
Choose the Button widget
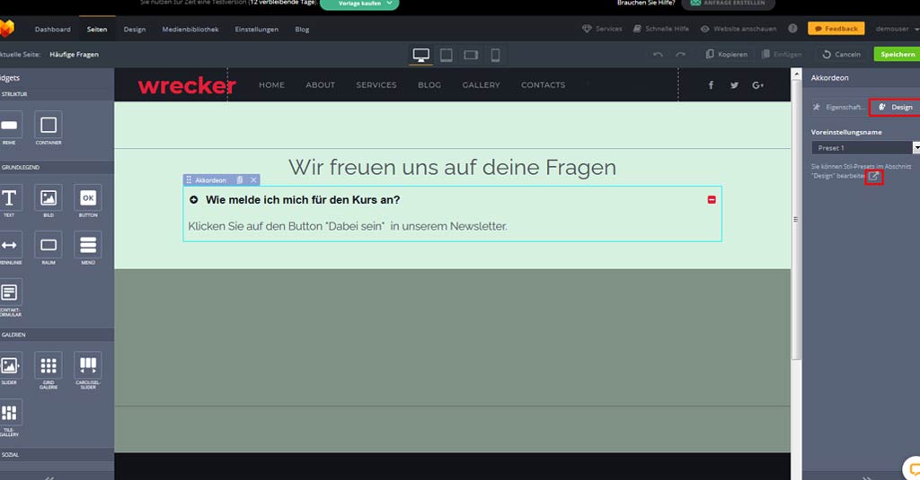[x=88, y=198]
